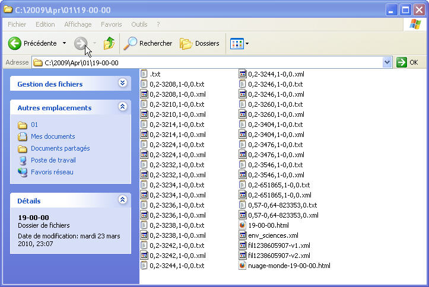The width and height of the screenshot is (429, 287).
Task: Select icon of 0,2-3546,1-0,0.txt
Action: (243, 165)
